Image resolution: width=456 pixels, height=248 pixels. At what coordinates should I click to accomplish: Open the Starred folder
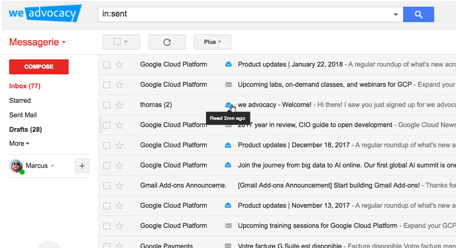pyautogui.click(x=20, y=100)
